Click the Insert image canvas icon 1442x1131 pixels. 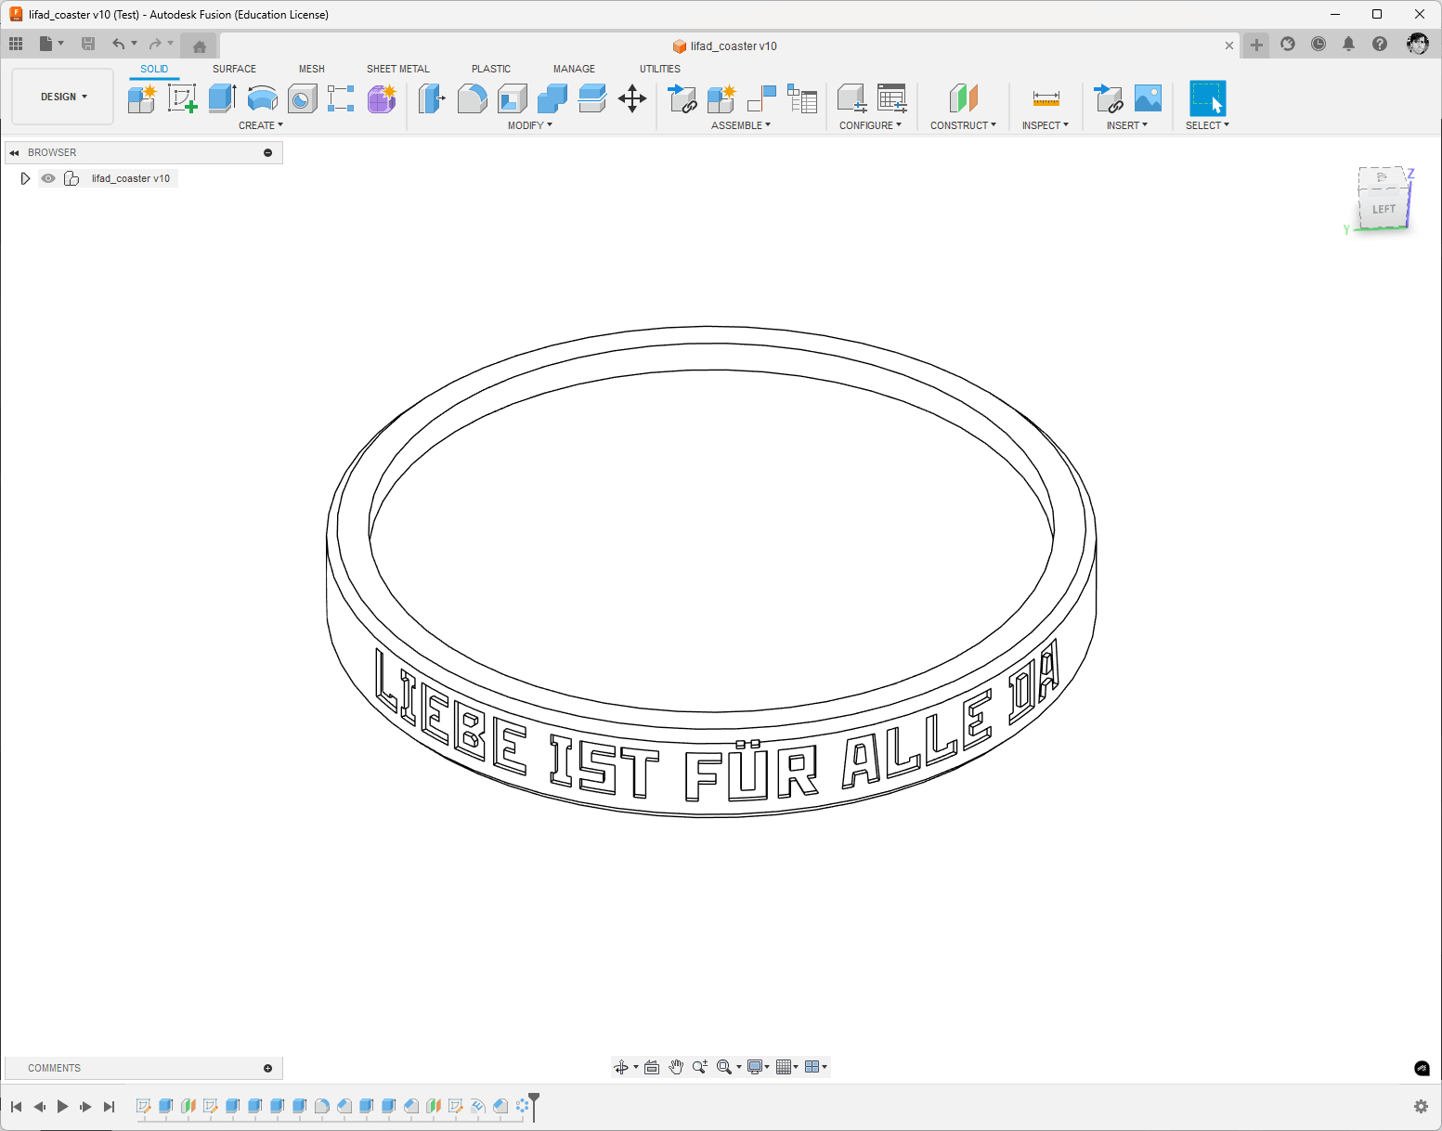click(1149, 98)
